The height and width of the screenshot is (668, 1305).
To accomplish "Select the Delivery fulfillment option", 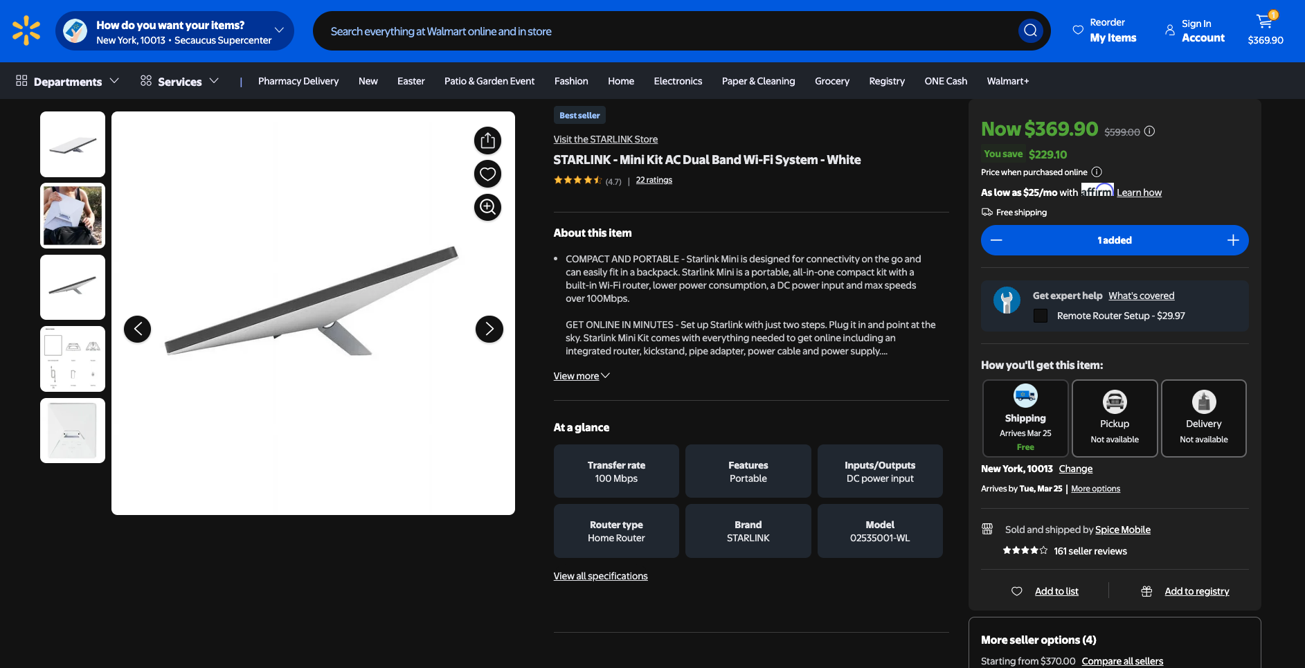I will 1203,418.
